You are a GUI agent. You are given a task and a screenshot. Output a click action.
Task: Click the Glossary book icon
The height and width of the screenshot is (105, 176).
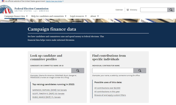click(128, 10)
